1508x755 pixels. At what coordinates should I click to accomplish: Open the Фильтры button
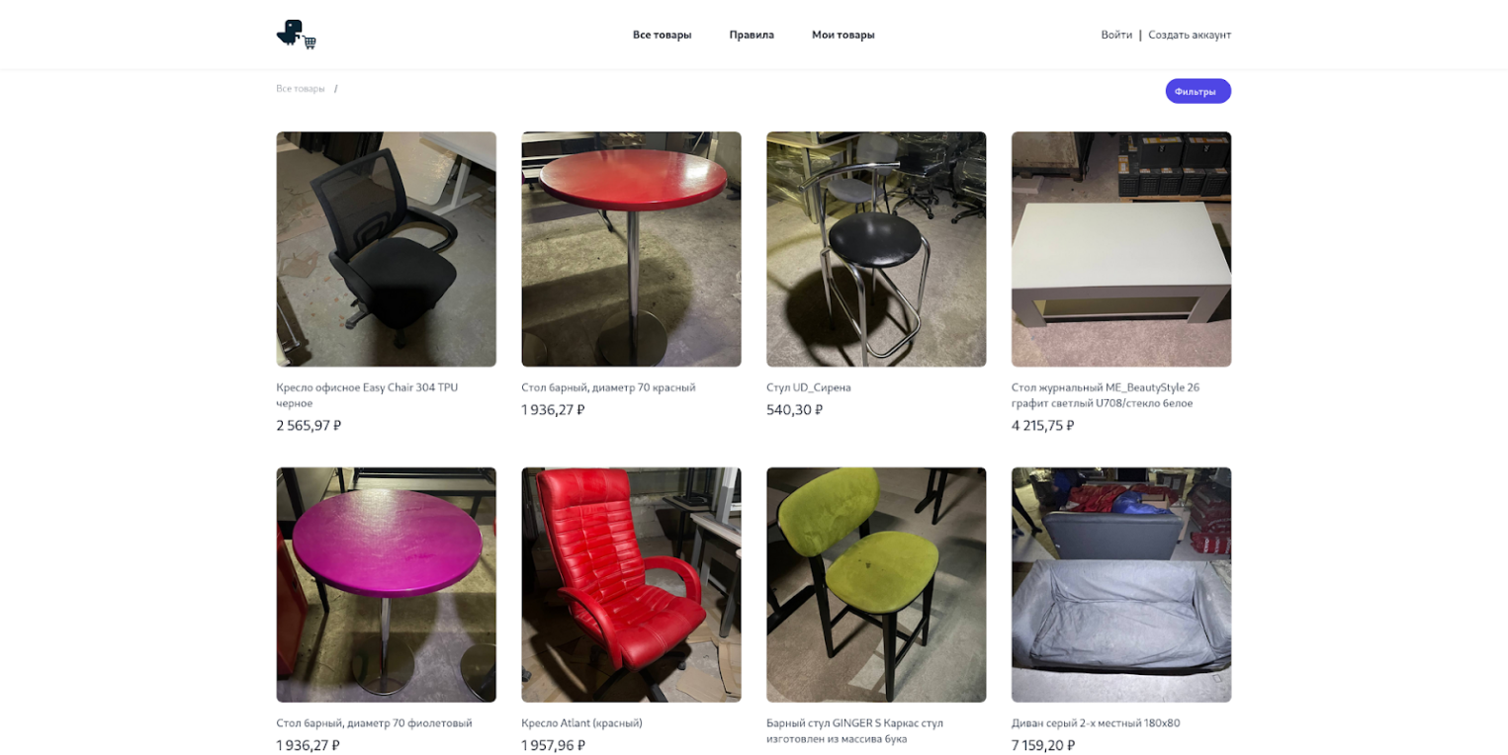pos(1198,91)
